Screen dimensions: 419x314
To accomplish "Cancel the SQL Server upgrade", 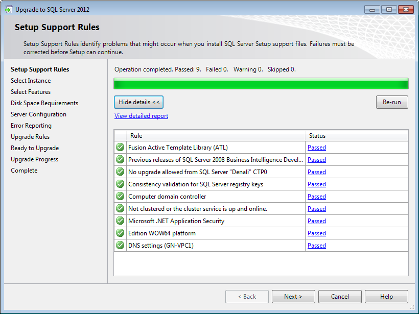I will [x=340, y=297].
